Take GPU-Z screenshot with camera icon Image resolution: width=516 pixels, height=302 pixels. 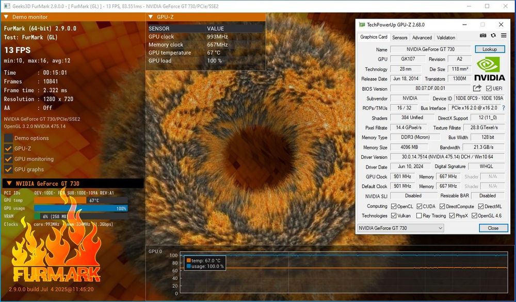(x=483, y=36)
